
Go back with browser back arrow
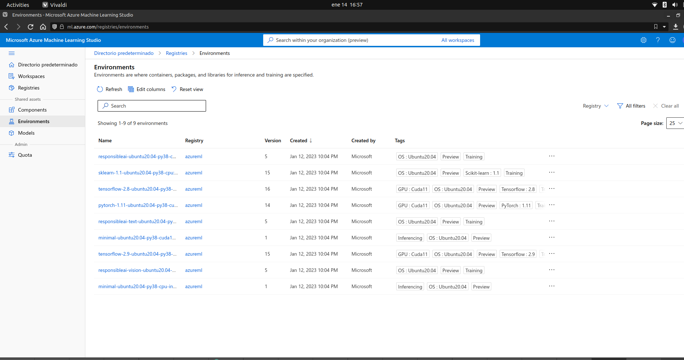(6, 27)
